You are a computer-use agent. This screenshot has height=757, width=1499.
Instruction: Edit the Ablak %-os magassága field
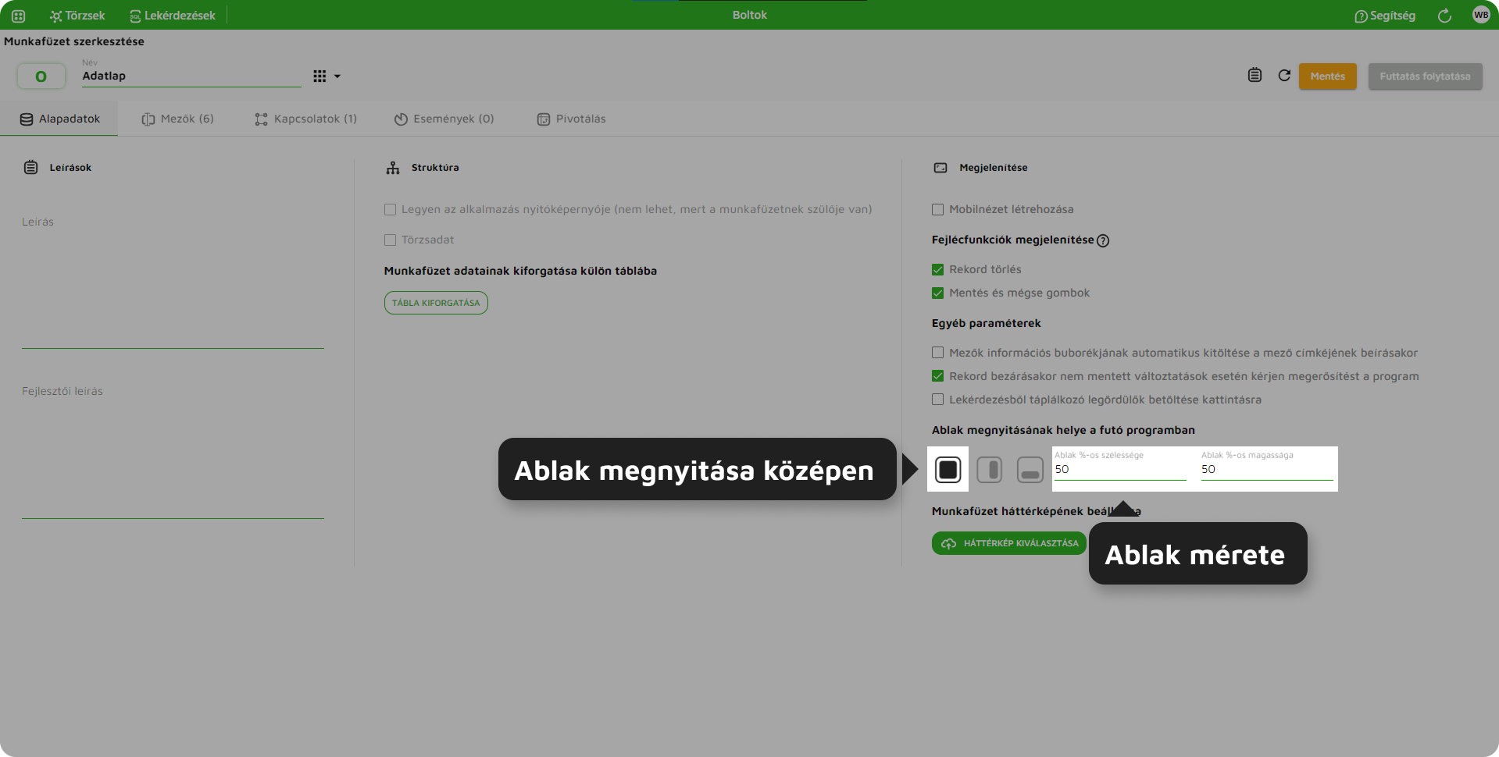[x=1267, y=466]
